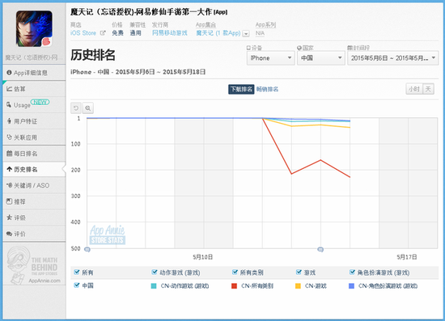
Task: Click the 通用 compatibility value
Action: tap(136, 33)
